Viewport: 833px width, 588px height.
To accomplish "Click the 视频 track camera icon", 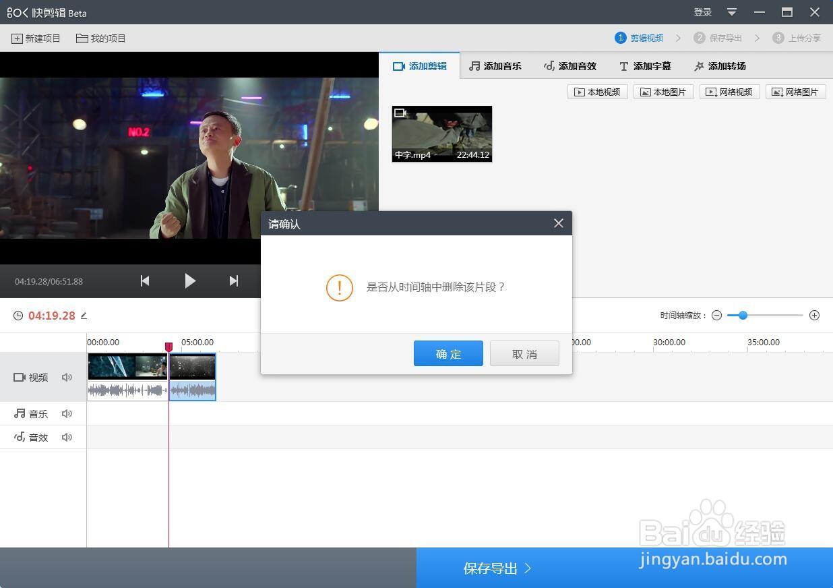I will (20, 377).
